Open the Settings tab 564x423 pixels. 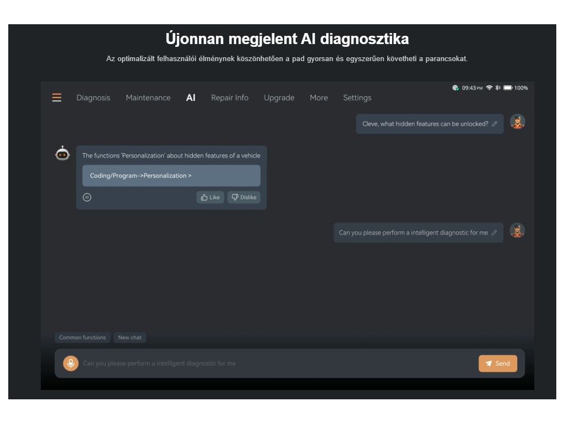[x=357, y=98]
